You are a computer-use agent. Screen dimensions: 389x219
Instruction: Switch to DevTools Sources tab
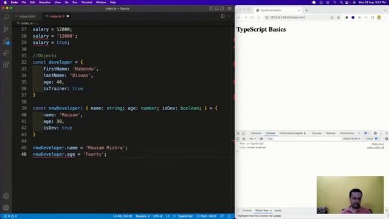pyautogui.click(x=317, y=133)
